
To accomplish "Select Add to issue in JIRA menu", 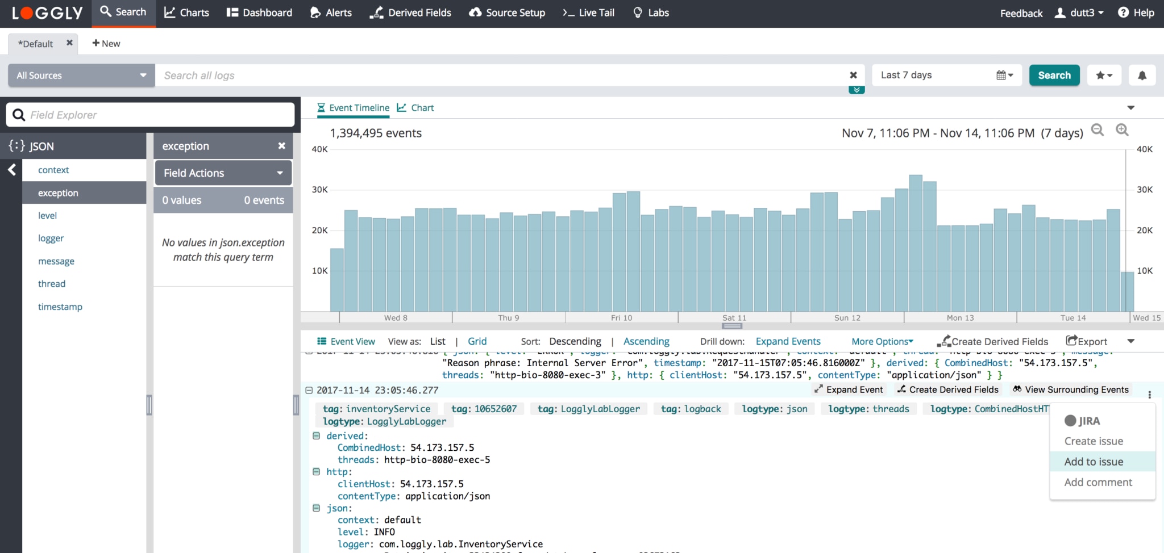I will point(1094,462).
